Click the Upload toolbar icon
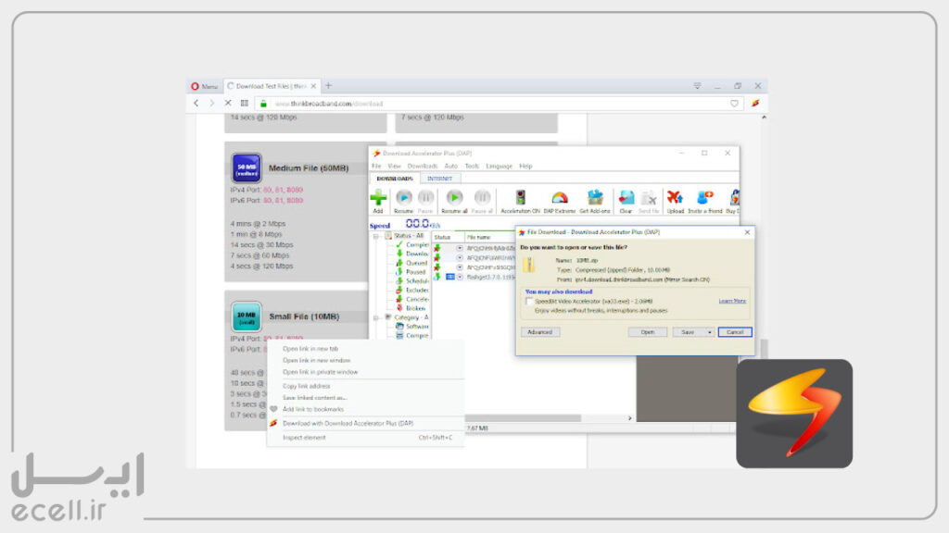Viewport: 949px width, 533px height. pos(675,198)
